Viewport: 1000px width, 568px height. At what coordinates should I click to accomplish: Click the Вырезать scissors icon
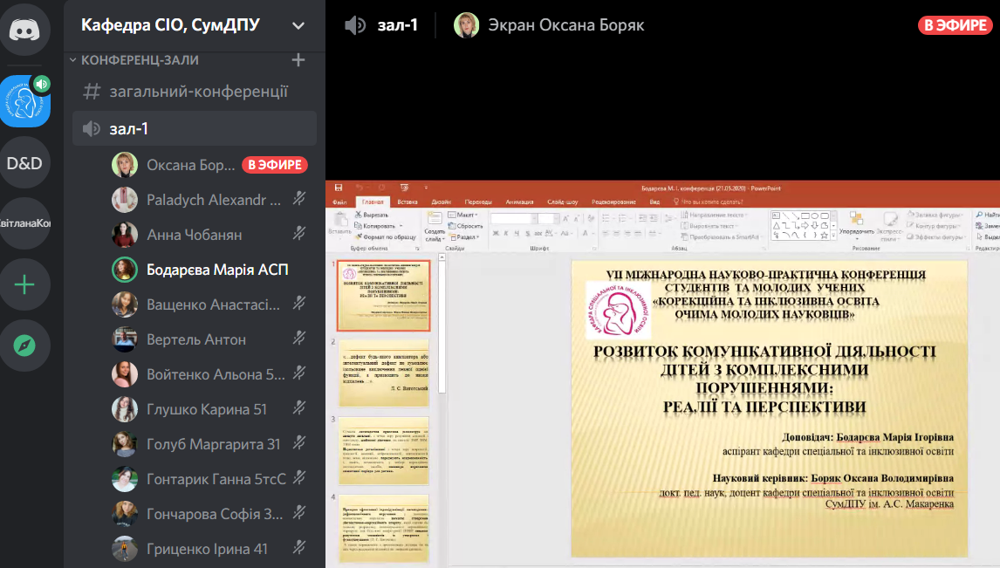point(359,215)
